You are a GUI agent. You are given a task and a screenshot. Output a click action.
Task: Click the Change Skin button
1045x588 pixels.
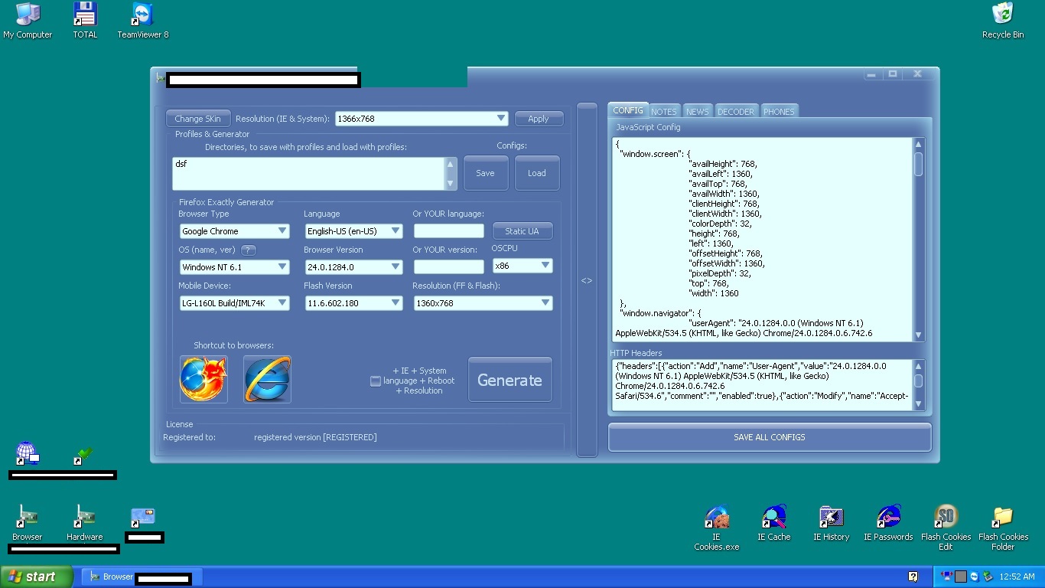tap(197, 119)
